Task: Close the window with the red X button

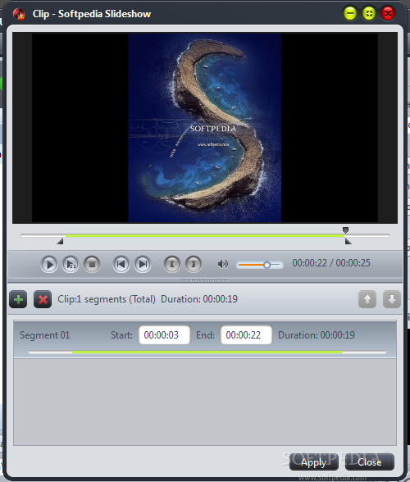Action: pyautogui.click(x=388, y=13)
